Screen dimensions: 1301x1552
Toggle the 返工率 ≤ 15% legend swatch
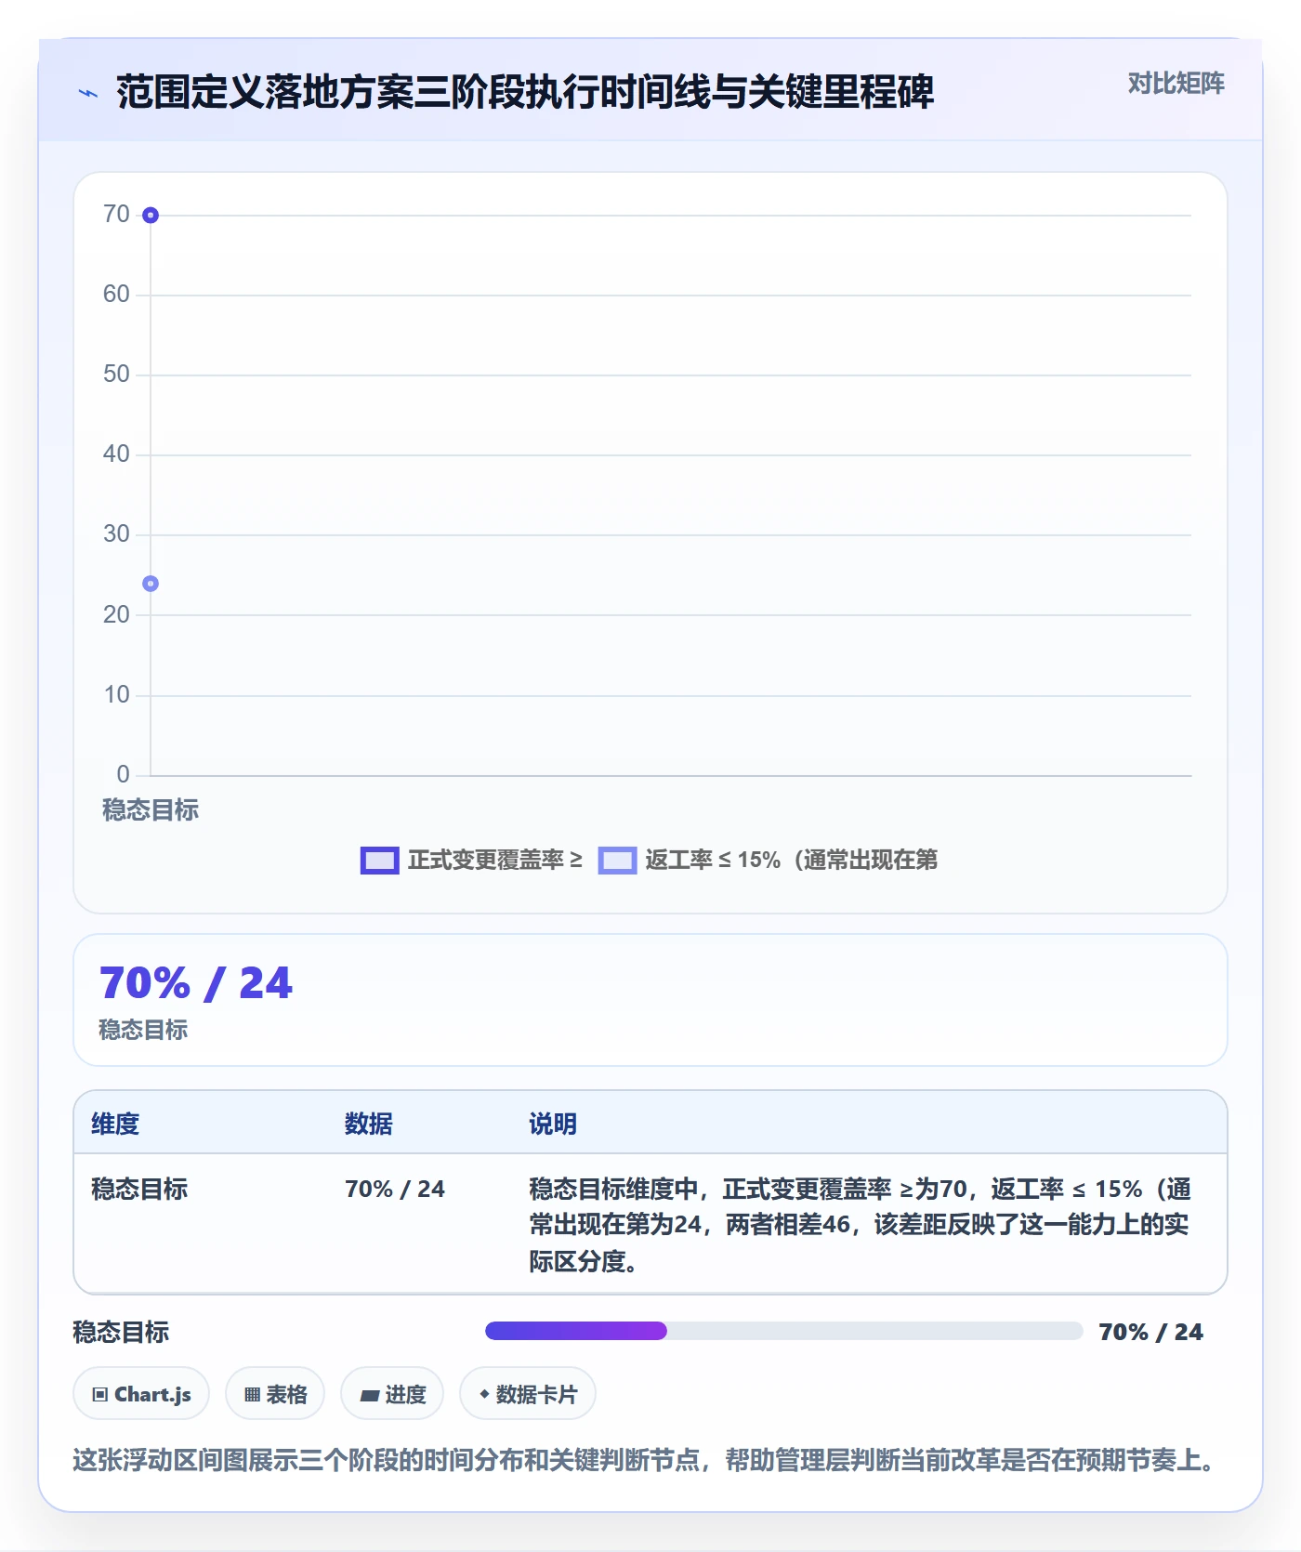click(617, 861)
